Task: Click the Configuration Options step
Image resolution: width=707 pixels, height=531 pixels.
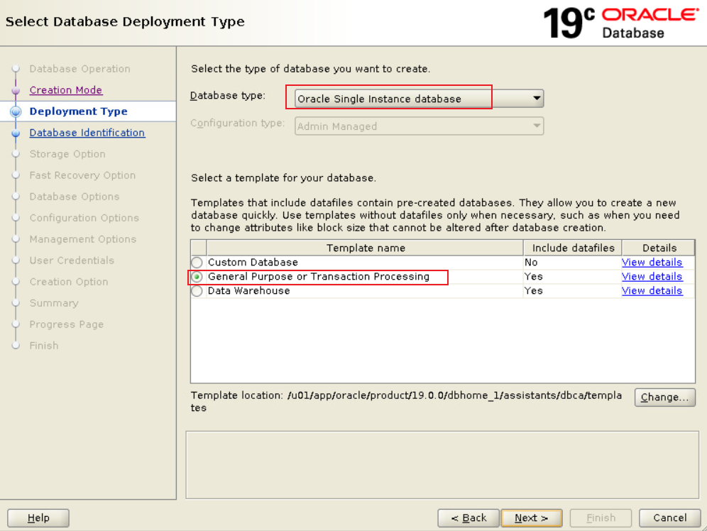Action: point(84,218)
